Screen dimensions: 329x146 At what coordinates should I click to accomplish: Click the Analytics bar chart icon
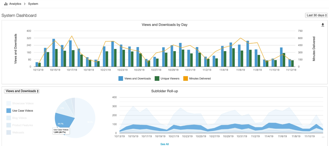(x=6, y=4)
